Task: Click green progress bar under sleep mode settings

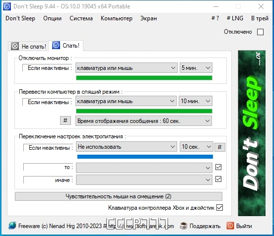Action: pyautogui.click(x=144, y=111)
